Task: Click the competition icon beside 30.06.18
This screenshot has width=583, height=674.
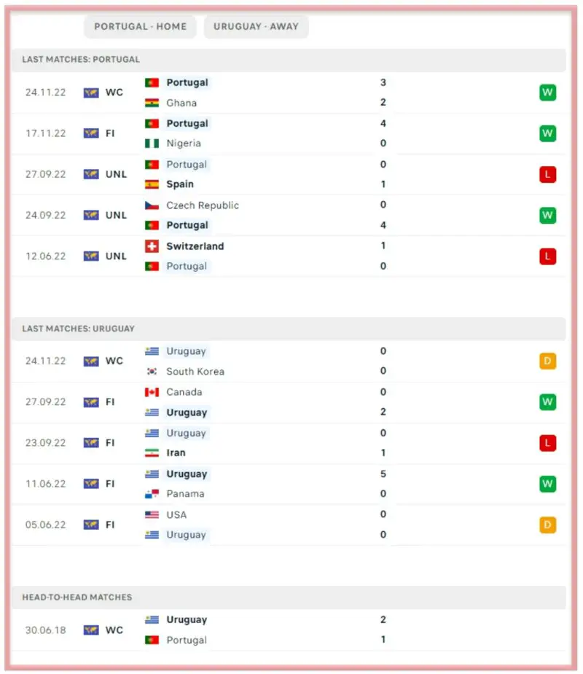Action: click(91, 630)
